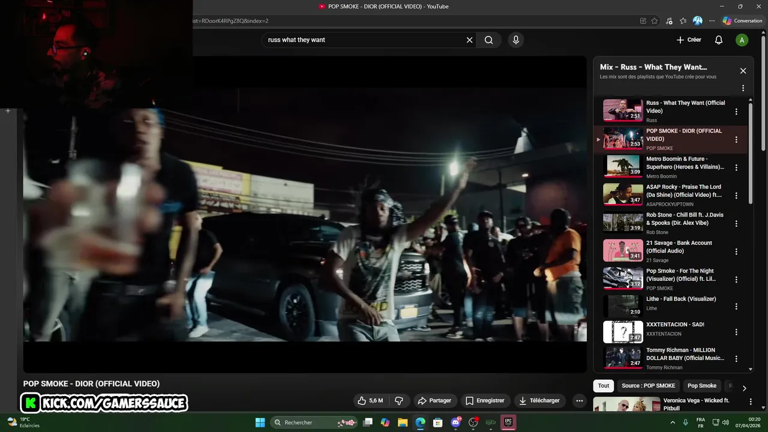Play Rob Stone - Chill Bill thumbnail

pos(622,222)
